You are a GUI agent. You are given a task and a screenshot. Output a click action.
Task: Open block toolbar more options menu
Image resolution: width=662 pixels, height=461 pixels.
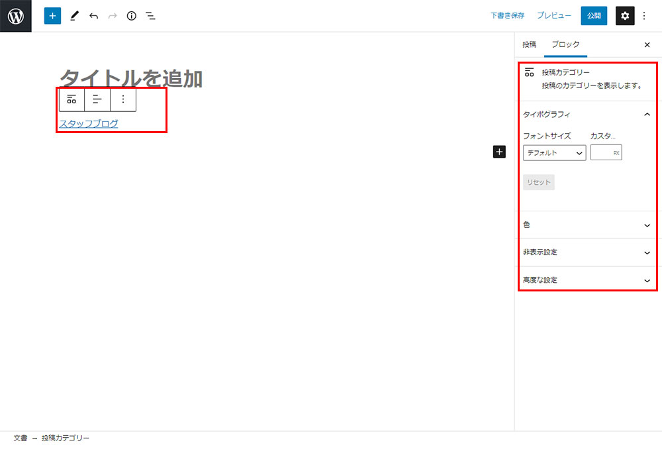(x=123, y=99)
